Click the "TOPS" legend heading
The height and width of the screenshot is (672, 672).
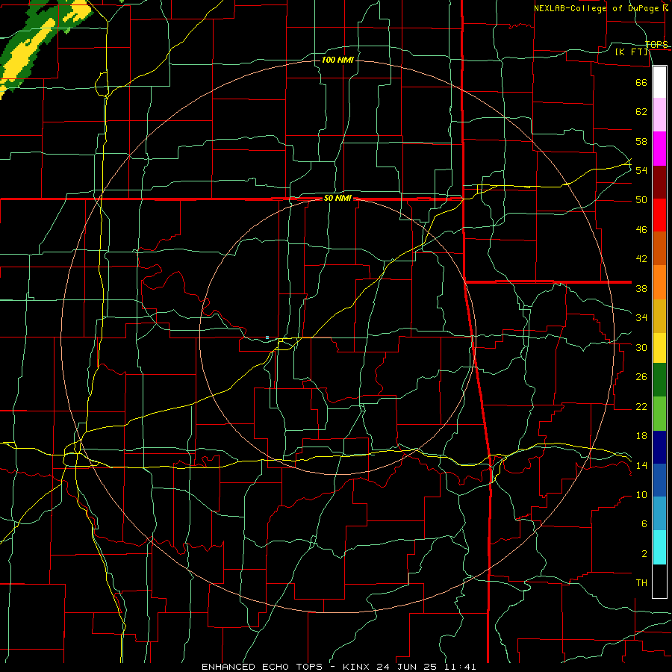[x=656, y=45]
